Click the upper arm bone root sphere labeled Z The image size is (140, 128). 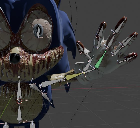click(40, 86)
